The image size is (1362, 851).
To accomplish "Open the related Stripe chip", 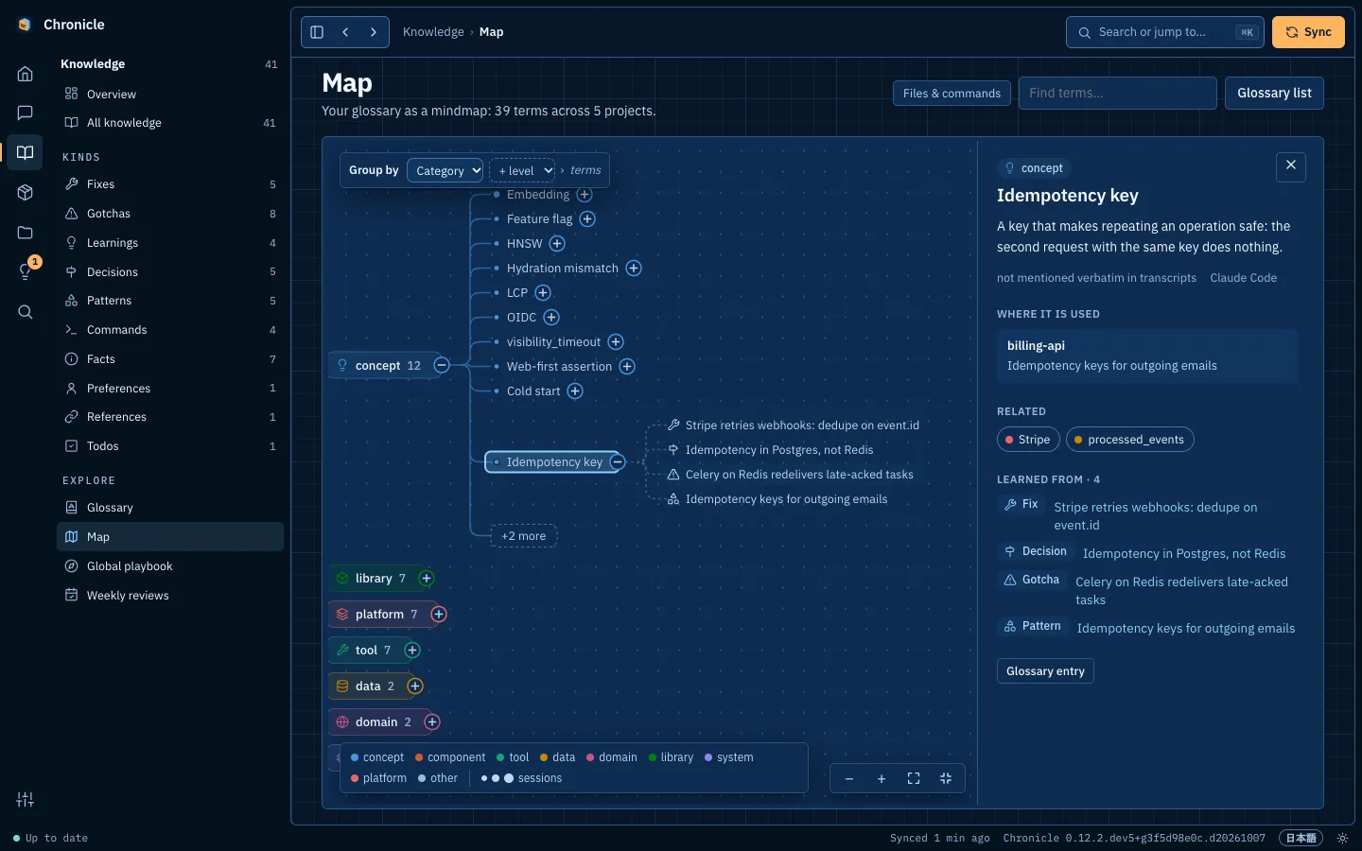I will pyautogui.click(x=1028, y=440).
